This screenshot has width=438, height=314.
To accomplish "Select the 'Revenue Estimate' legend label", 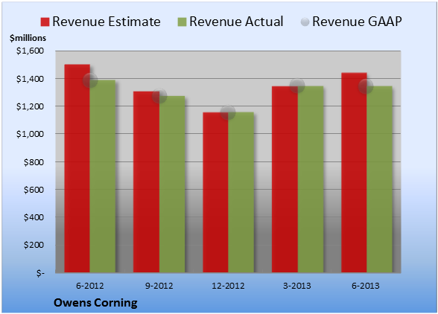I will pyautogui.click(x=107, y=22).
